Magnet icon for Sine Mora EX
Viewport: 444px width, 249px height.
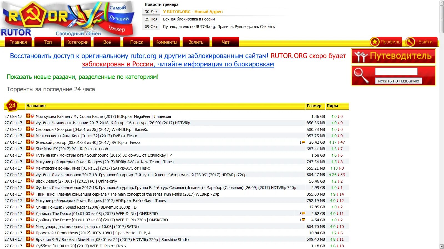(x=32, y=148)
